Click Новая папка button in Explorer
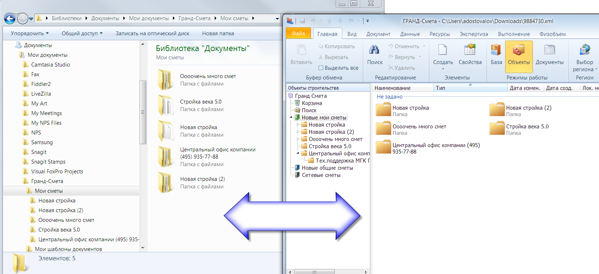The width and height of the screenshot is (599, 274). [x=218, y=33]
